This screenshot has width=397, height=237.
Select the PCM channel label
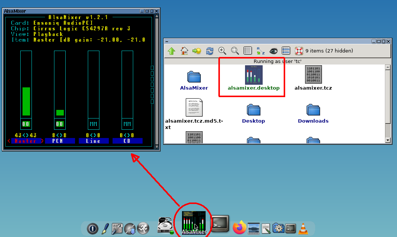pos(60,141)
